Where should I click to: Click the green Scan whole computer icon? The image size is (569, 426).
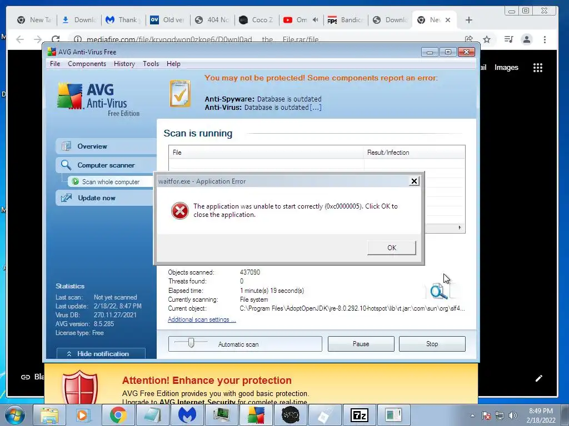point(75,181)
